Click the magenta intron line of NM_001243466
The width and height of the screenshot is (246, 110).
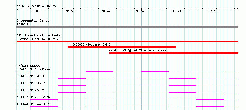pos(127,99)
